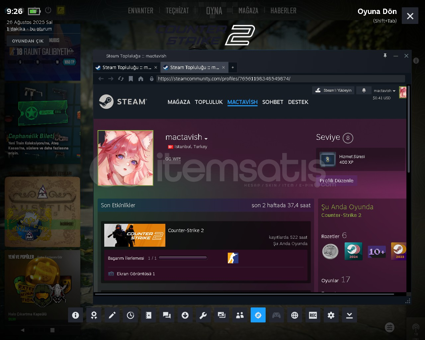Click the Steam logo on the page
This screenshot has height=340, width=425.
tap(123, 102)
